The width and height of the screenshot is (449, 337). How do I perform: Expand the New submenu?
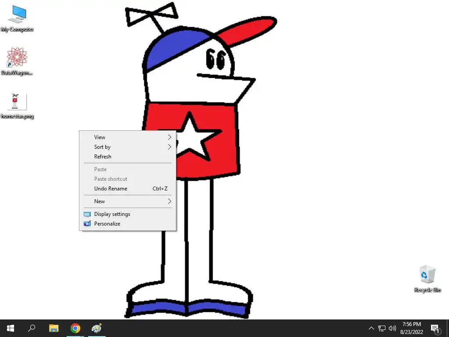[128, 201]
